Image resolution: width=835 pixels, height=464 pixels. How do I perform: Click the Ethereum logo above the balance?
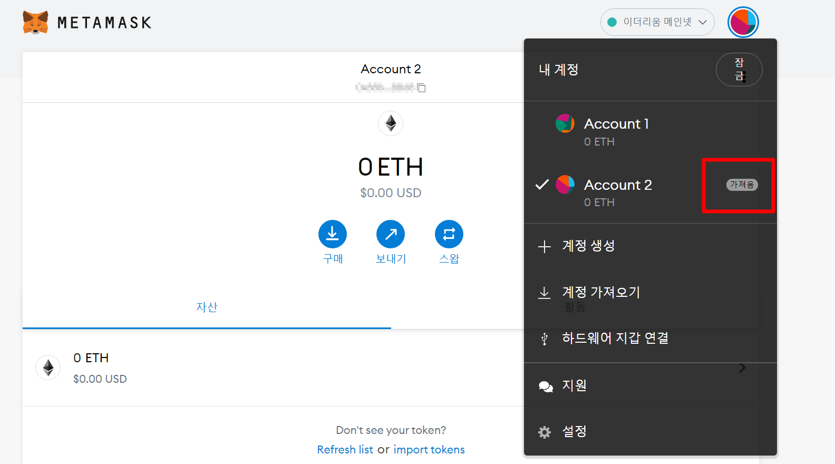click(391, 123)
